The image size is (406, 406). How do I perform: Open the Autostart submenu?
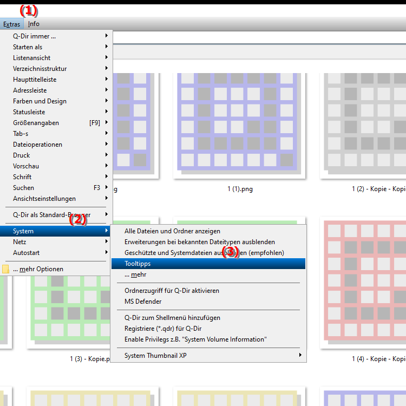(55, 253)
